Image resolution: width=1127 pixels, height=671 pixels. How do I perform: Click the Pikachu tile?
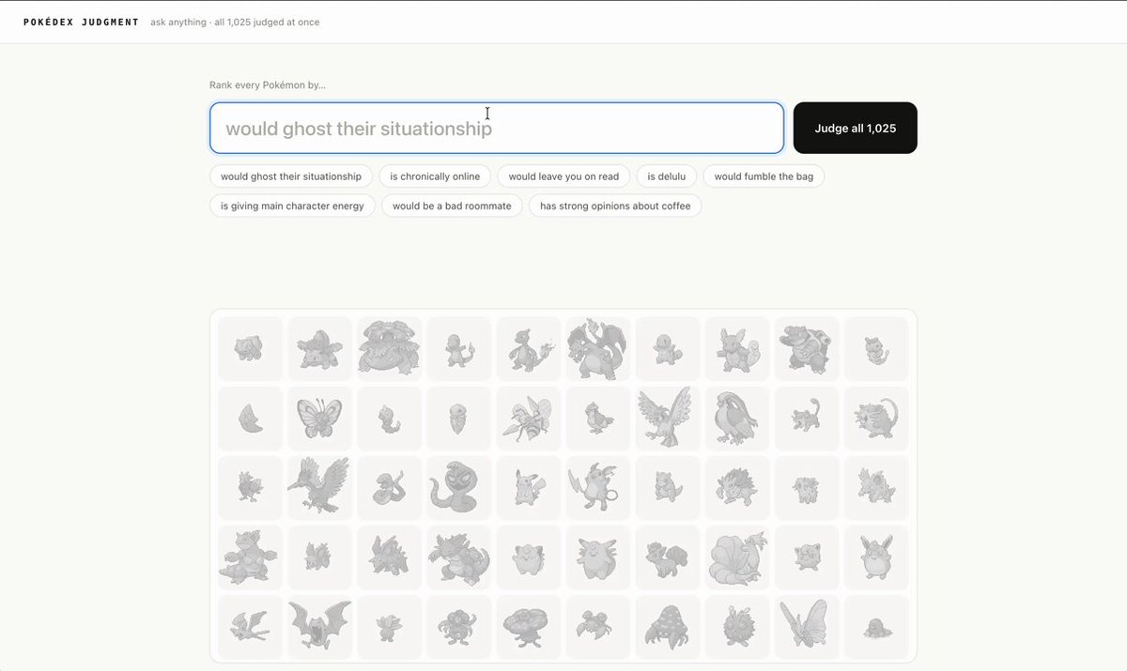(529, 488)
